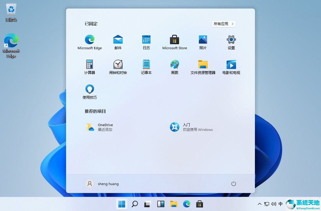Start the 计算器 app
The image size is (321, 211).
pyautogui.click(x=89, y=66)
